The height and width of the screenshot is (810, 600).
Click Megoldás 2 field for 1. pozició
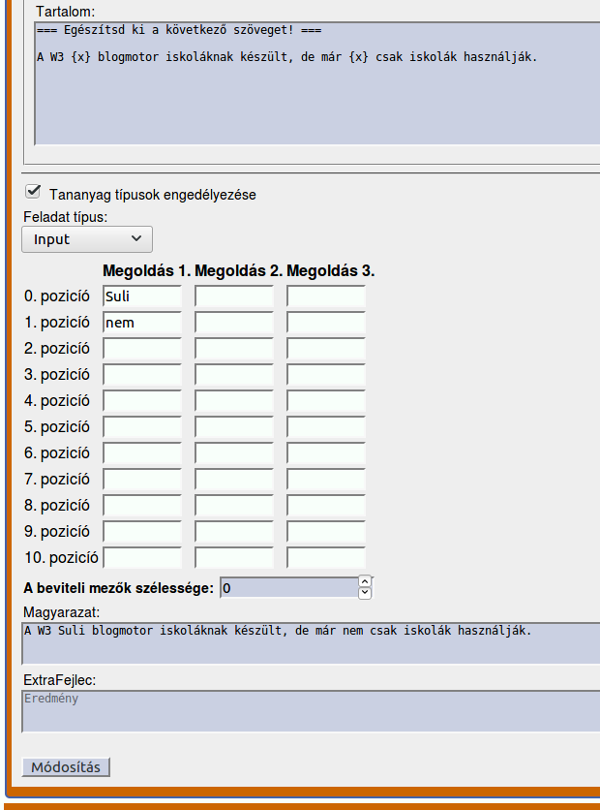(x=234, y=323)
